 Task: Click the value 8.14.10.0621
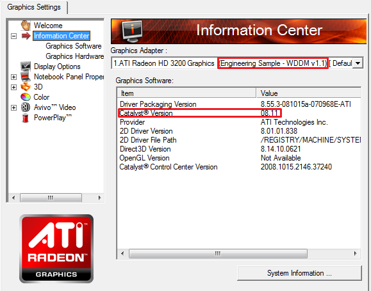click(x=281, y=149)
